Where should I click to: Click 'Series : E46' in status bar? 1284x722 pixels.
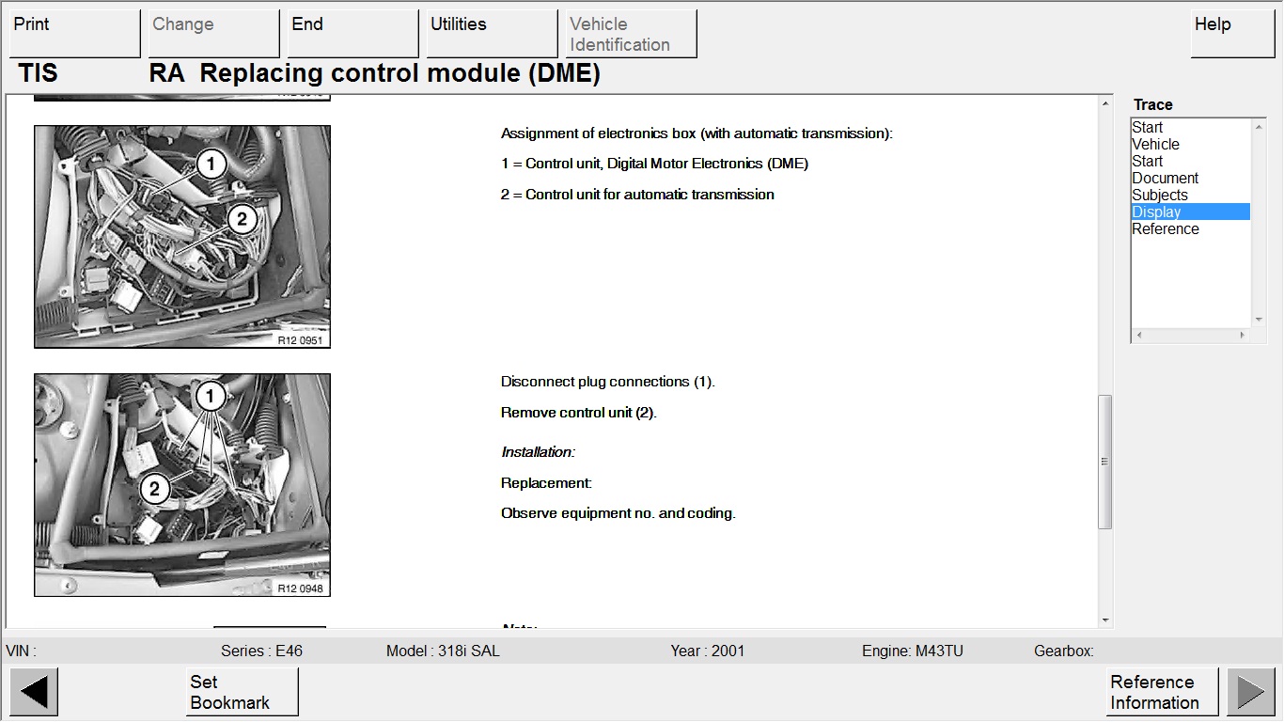coord(261,651)
